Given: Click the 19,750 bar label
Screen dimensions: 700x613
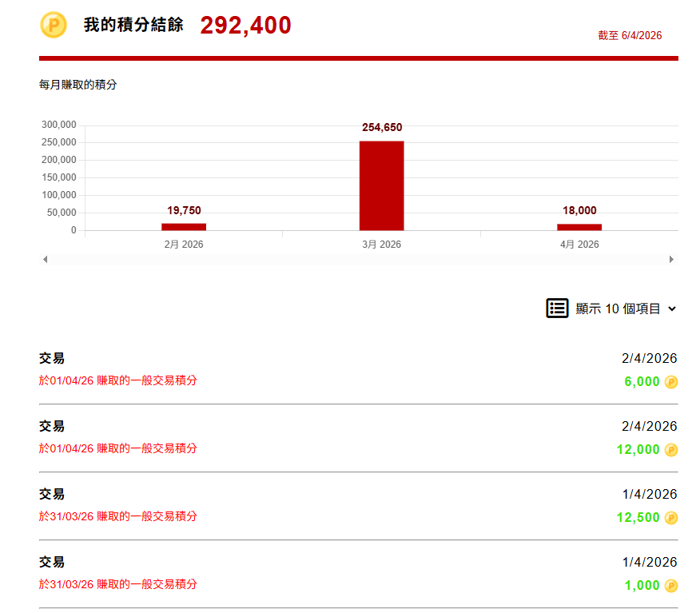Looking at the screenshot, I should coord(184,211).
